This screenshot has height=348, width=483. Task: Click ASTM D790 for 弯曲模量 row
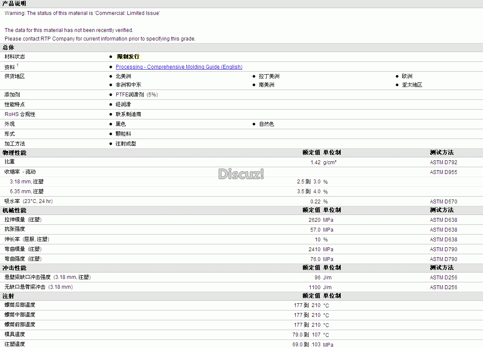[x=443, y=249]
